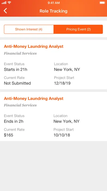The width and height of the screenshot is (107, 191).
Task: Tap the battery indicator icon
Action: point(102,3)
